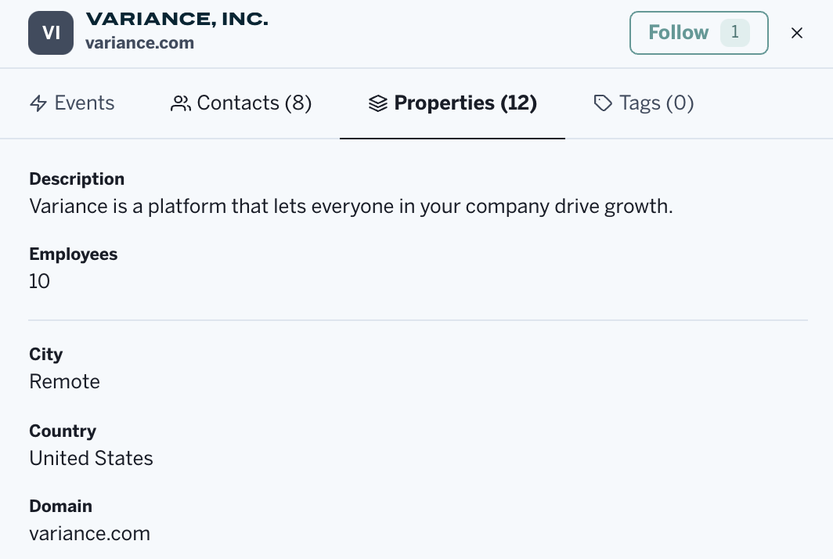The height and width of the screenshot is (559, 833).
Task: Click the Domain property label
Action: click(x=60, y=507)
